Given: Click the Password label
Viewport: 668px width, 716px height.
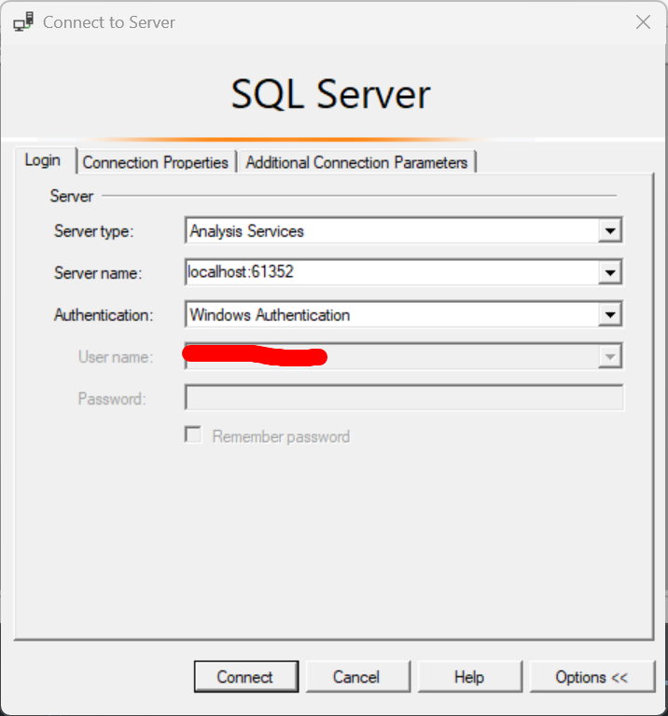Looking at the screenshot, I should [x=112, y=399].
